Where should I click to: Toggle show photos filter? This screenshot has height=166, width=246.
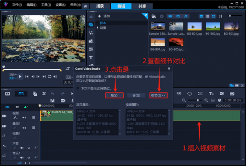coord(178,16)
